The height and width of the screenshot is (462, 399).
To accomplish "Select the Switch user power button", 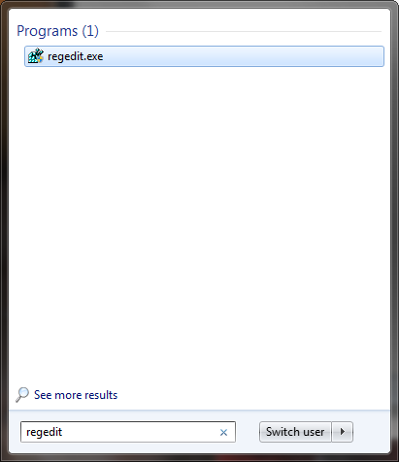I will (x=295, y=432).
